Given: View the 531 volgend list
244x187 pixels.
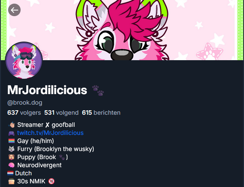Looking at the screenshot, I should point(61,113).
